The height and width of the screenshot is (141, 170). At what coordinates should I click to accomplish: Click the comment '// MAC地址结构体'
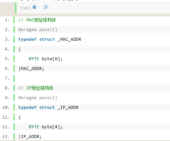[37, 20]
